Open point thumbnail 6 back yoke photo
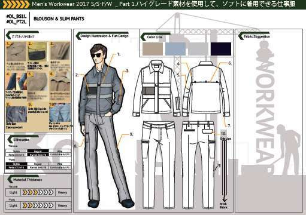The height and width of the screenshot is (215, 306). tap(60, 82)
